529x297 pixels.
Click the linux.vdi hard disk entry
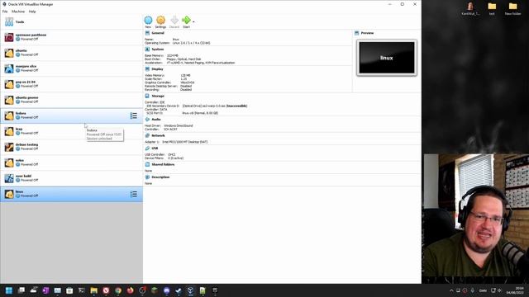(x=200, y=113)
